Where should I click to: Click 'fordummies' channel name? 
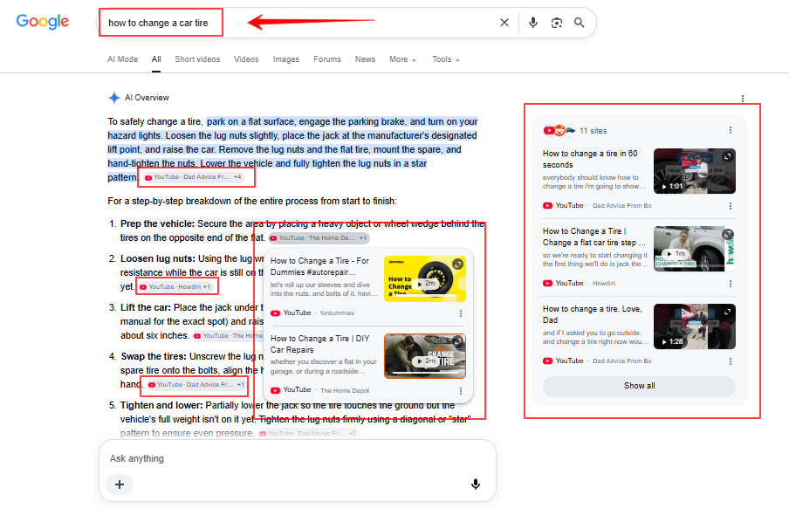click(337, 313)
